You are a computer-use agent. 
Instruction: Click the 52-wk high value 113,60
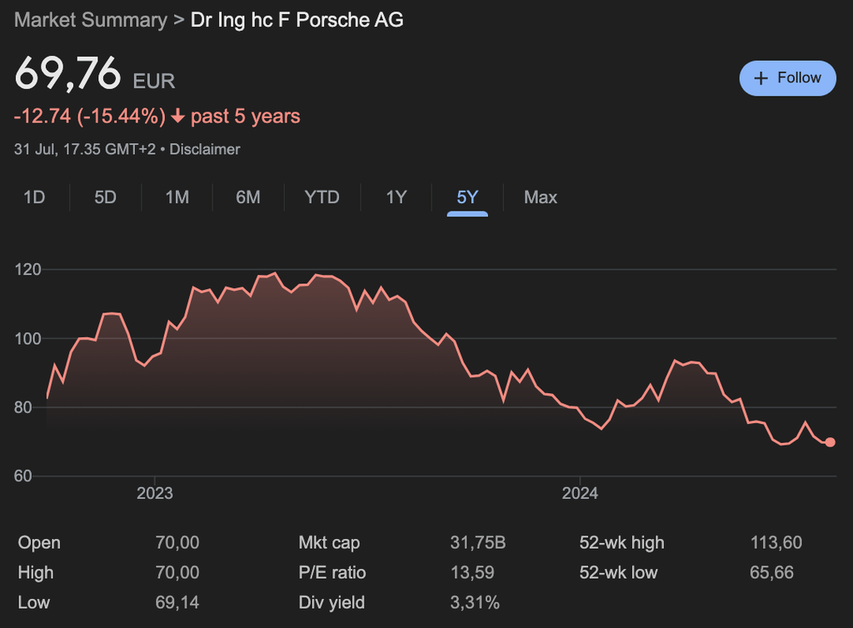point(776,543)
